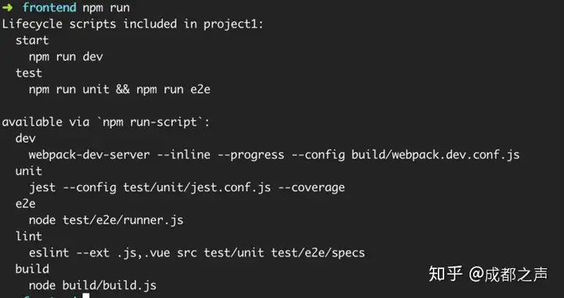This screenshot has width=564, height=298.
Task: Click the 'test' script name
Action: pos(29,73)
